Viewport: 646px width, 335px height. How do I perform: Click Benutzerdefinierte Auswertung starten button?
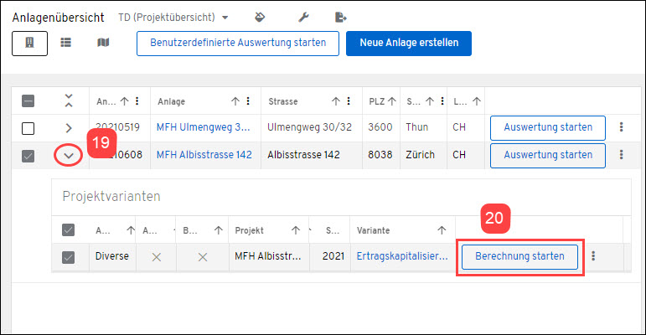[238, 44]
